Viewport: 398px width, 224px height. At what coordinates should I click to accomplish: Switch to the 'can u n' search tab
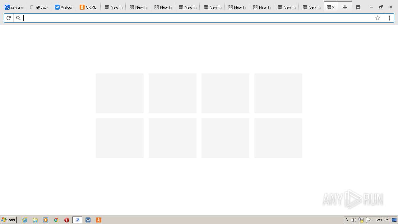click(x=14, y=7)
